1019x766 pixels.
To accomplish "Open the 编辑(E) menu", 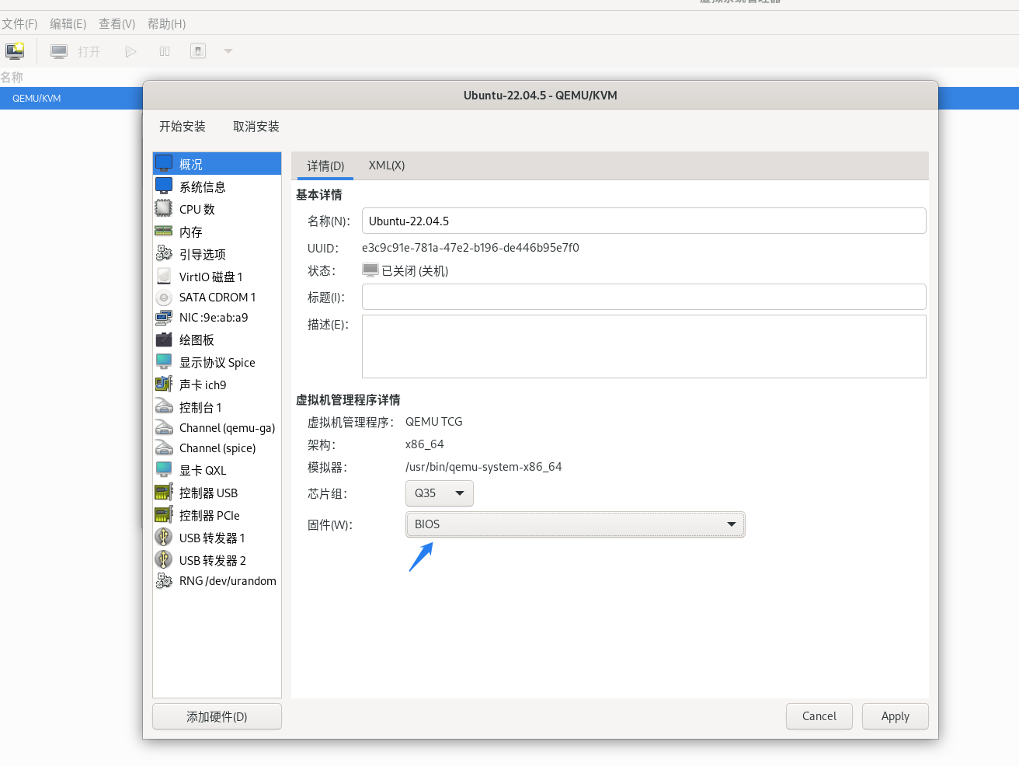I will (x=68, y=24).
